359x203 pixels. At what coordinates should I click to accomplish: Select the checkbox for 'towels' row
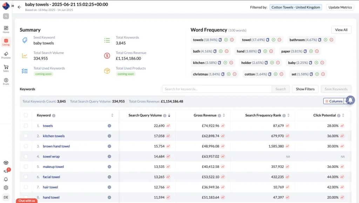tap(26, 126)
